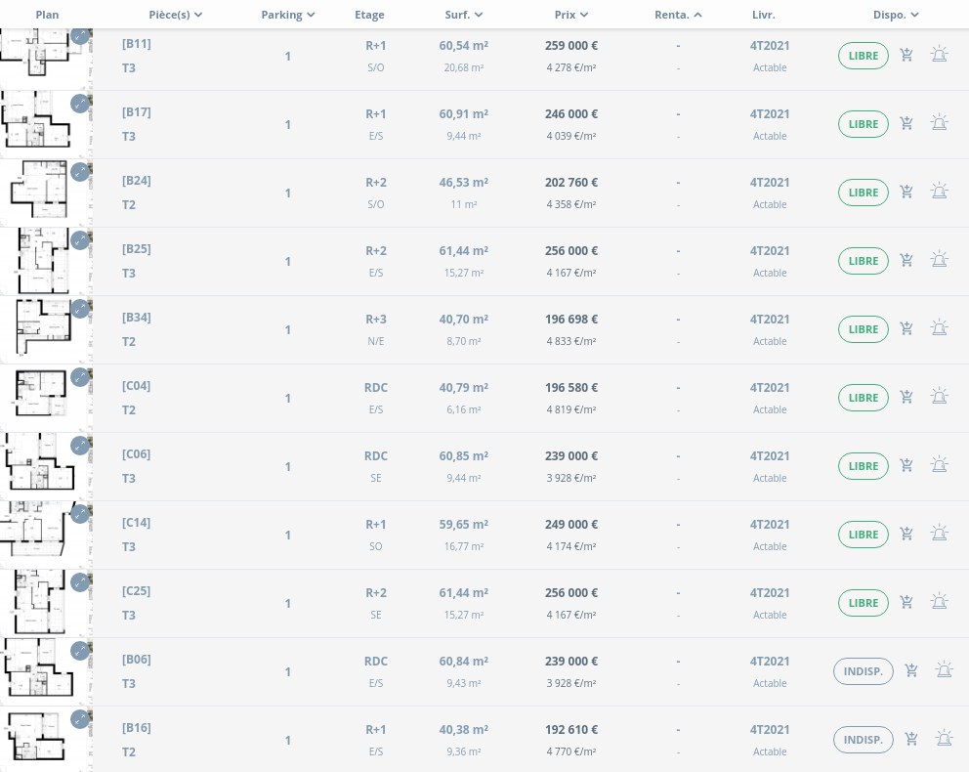Set an alert on lot B34

tap(939, 328)
